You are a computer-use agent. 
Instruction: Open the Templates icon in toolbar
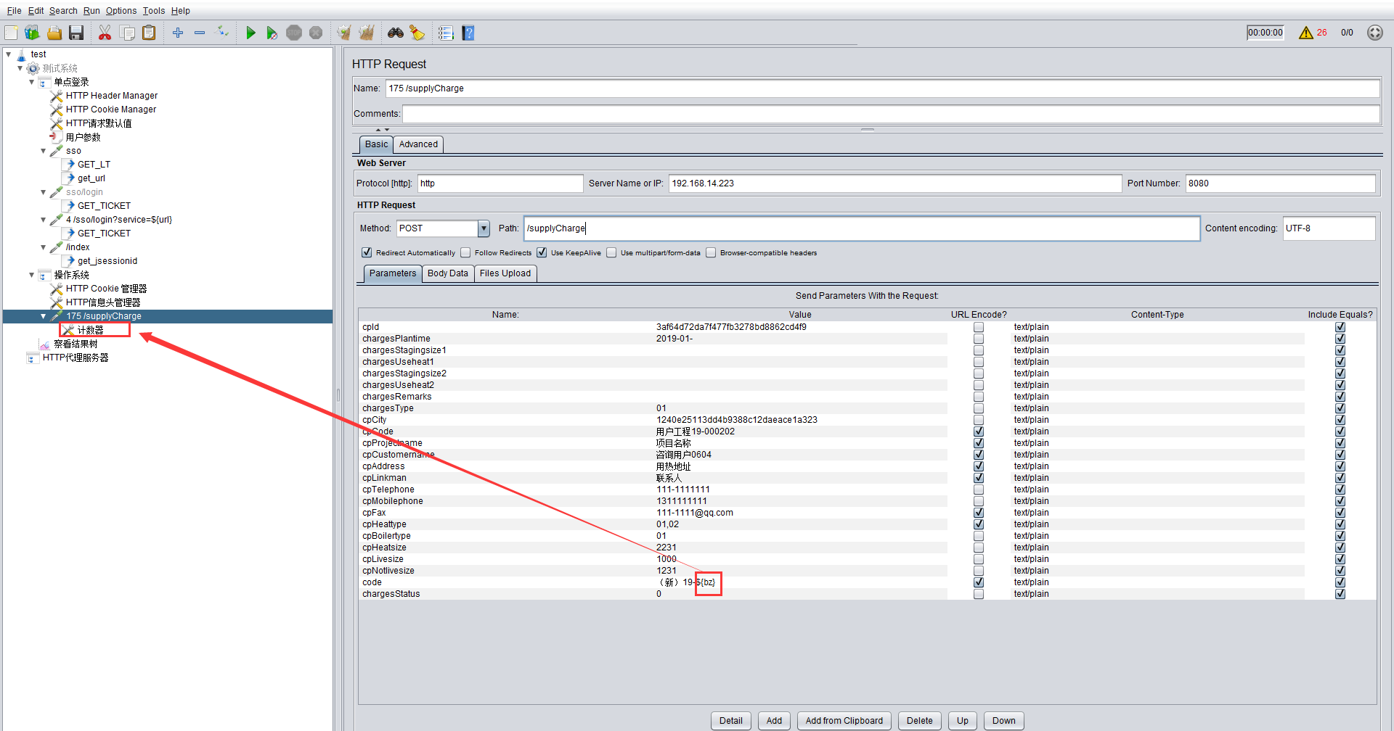[32, 33]
